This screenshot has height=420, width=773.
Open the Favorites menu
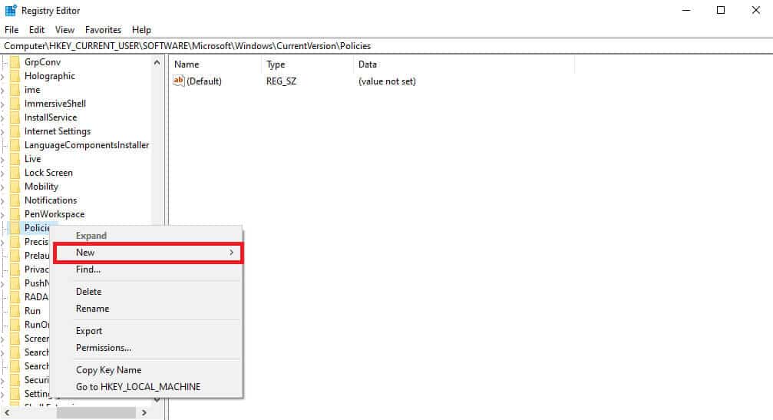click(103, 30)
